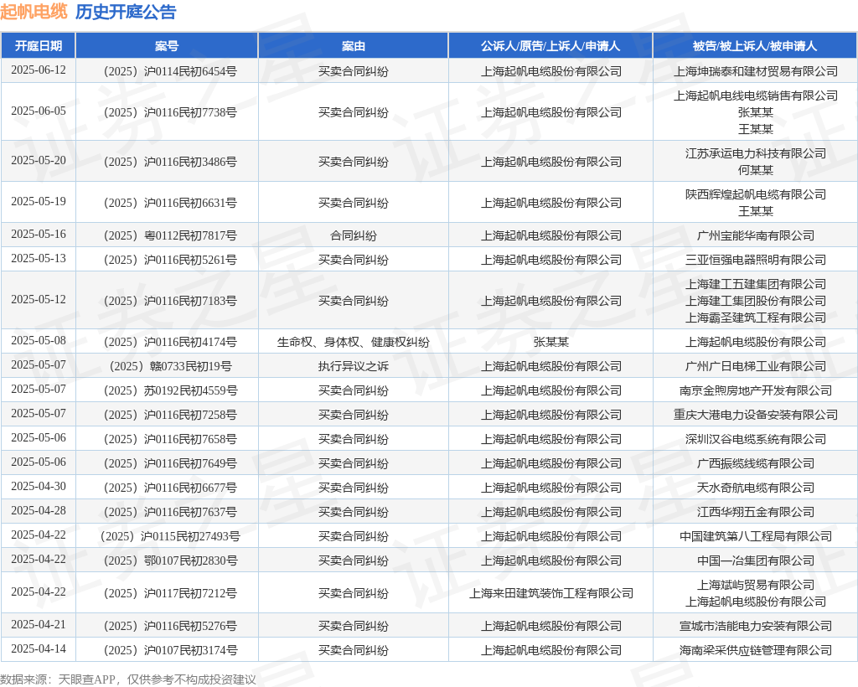This screenshot has height=687, width=858.
Task: Select date cell 2025-05-19
Action: [39, 202]
